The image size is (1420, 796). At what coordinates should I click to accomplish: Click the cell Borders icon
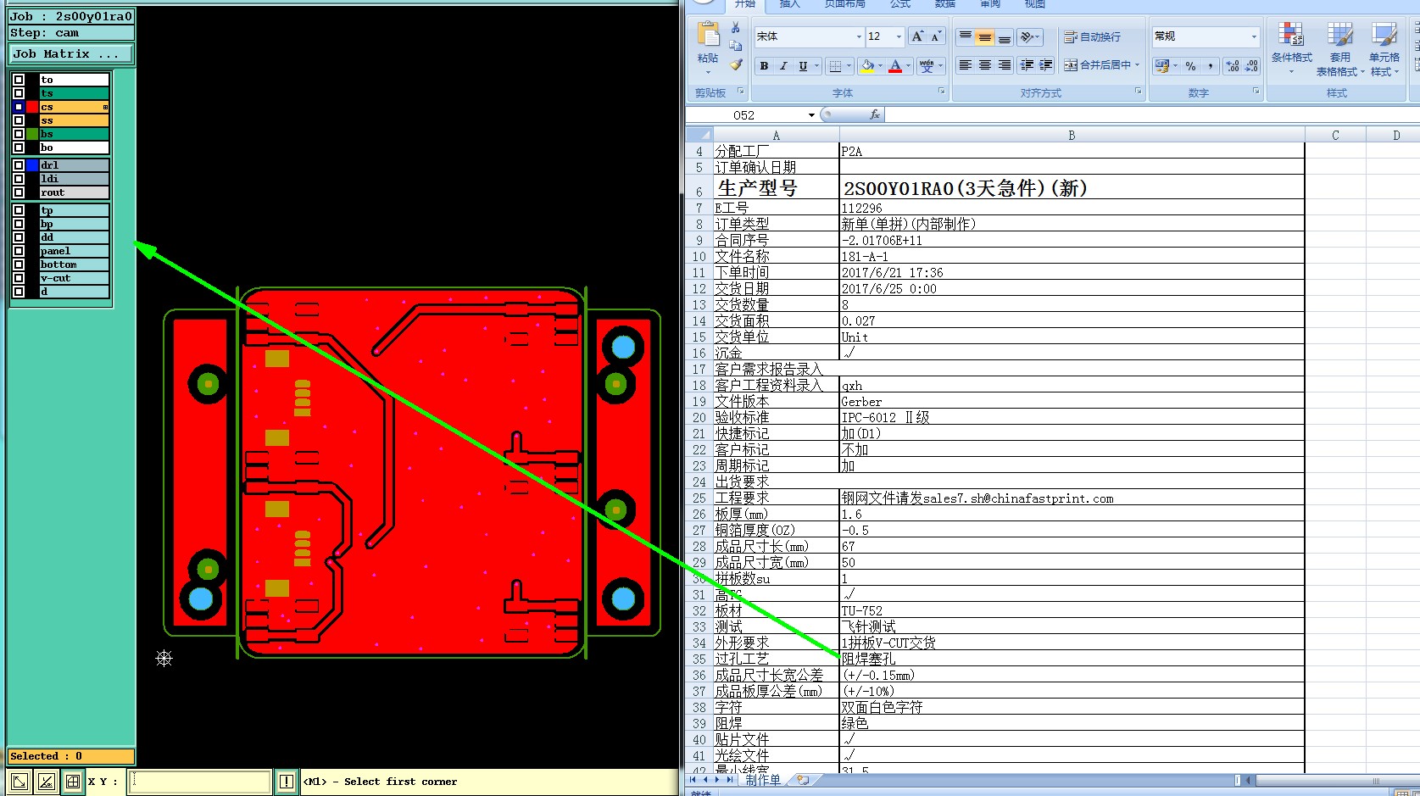[836, 65]
